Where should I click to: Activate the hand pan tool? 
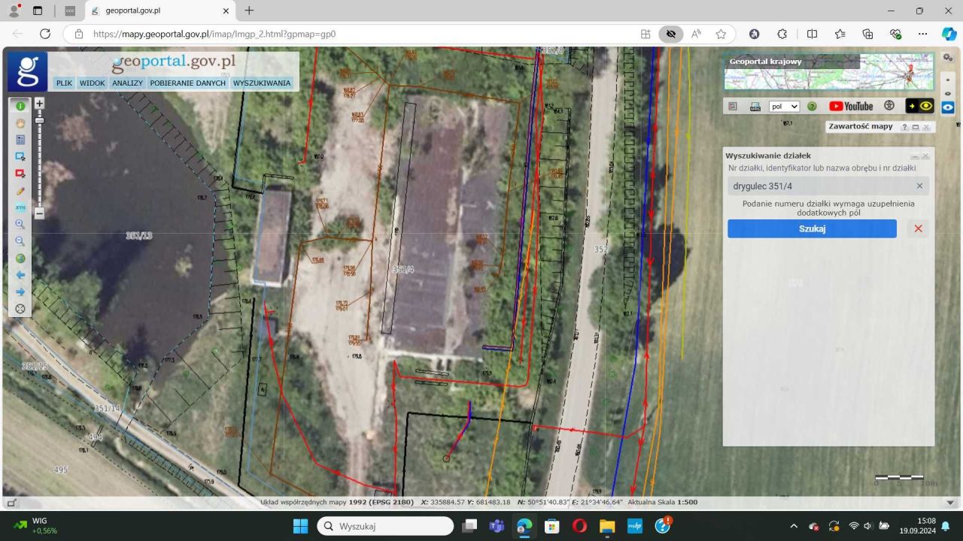click(20, 123)
